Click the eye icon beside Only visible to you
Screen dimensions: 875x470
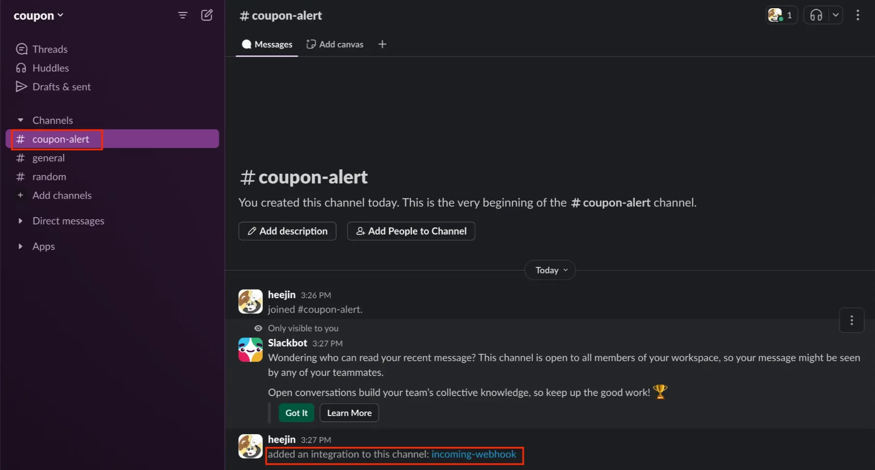tap(258, 328)
